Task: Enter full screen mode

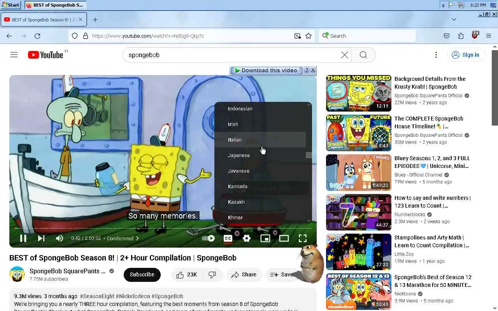Action: [x=303, y=238]
